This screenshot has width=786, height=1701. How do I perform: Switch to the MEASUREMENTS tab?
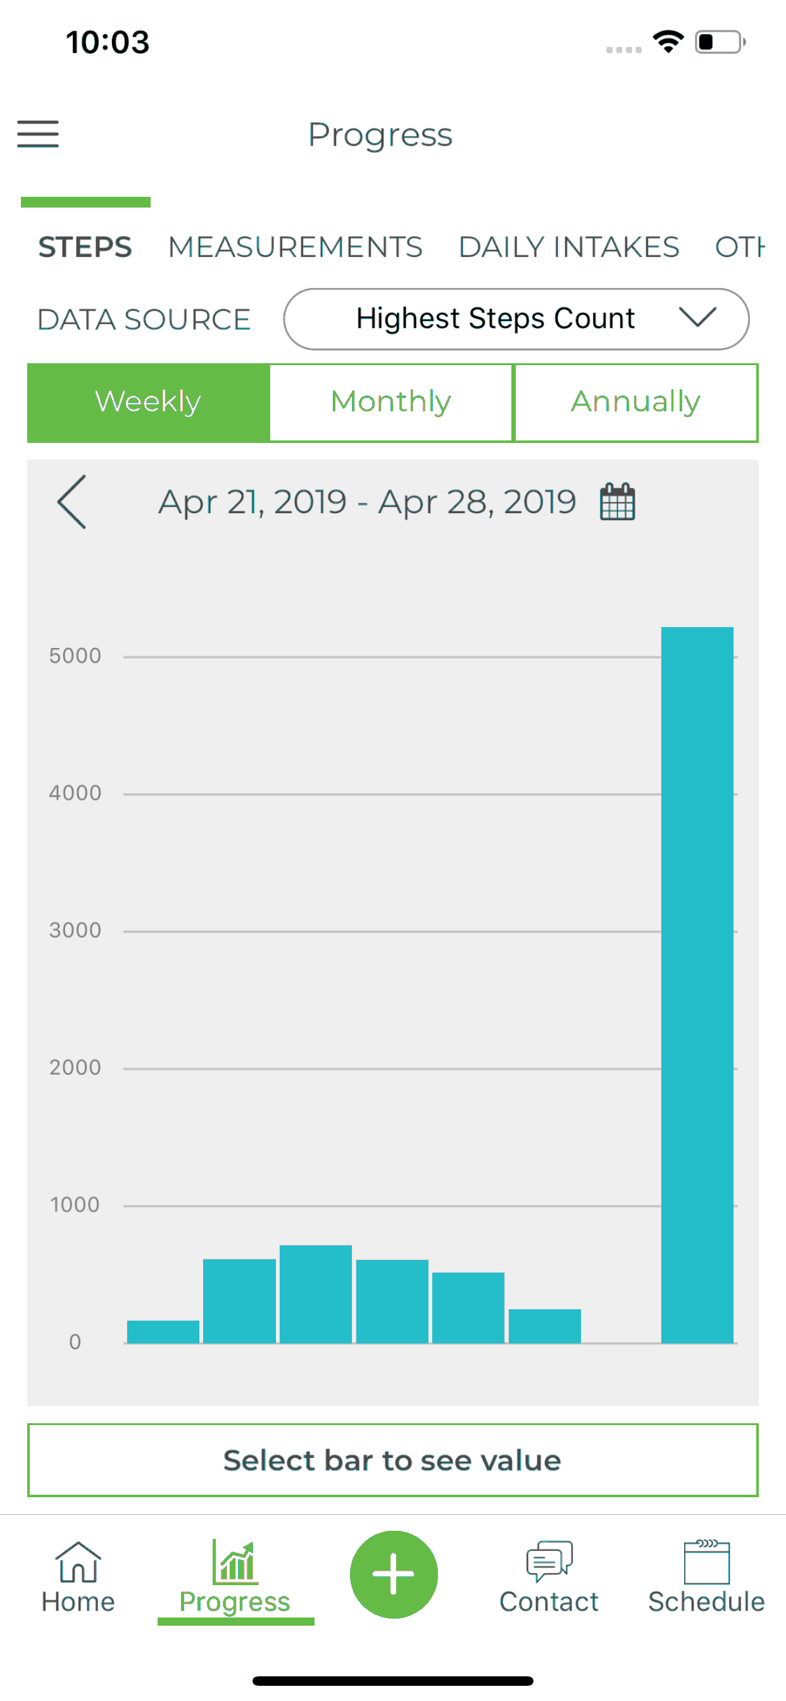pos(296,247)
